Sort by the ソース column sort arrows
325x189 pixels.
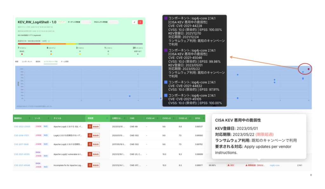coord(48,118)
